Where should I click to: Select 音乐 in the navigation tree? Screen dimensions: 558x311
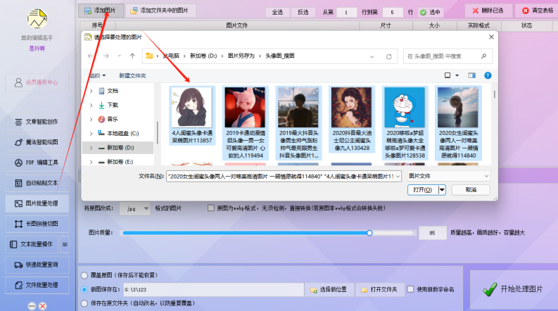[x=113, y=119]
